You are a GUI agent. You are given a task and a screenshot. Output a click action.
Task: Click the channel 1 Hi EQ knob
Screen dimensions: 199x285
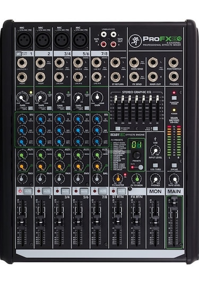click(x=22, y=119)
